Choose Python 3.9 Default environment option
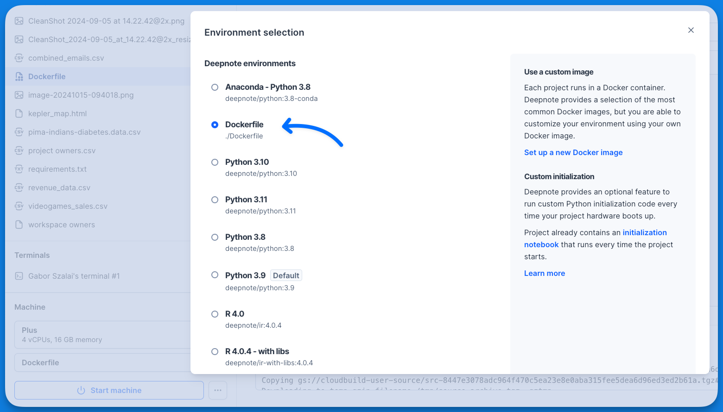The width and height of the screenshot is (723, 412). tap(215, 275)
